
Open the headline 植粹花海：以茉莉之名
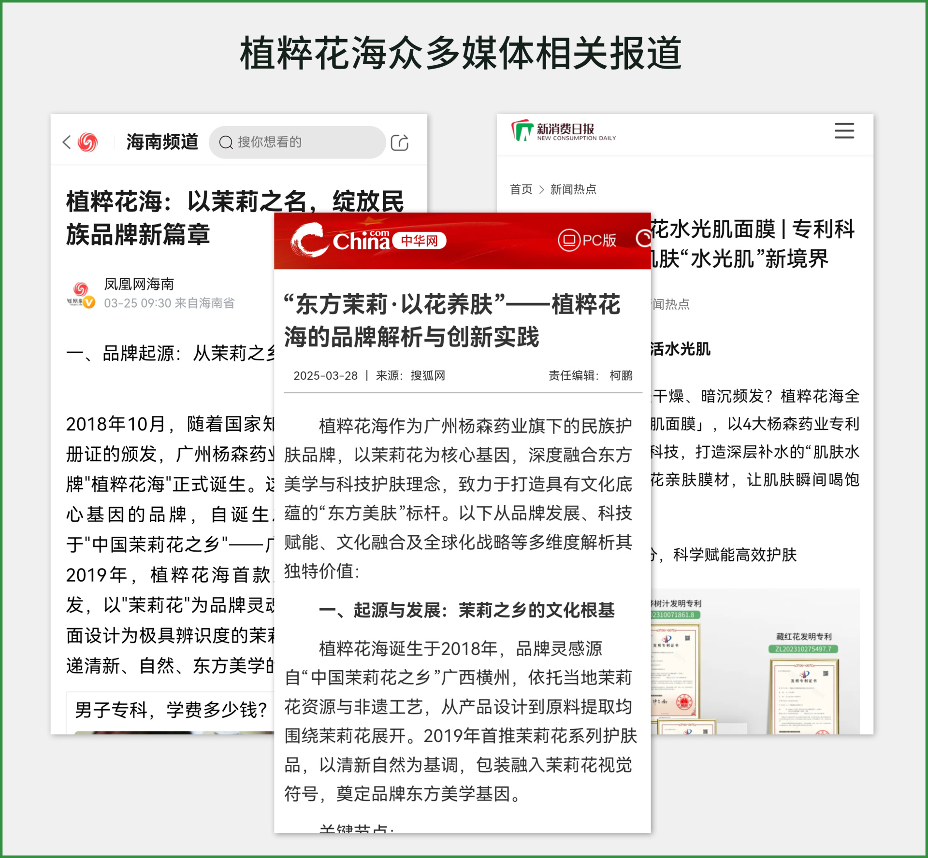235,218
